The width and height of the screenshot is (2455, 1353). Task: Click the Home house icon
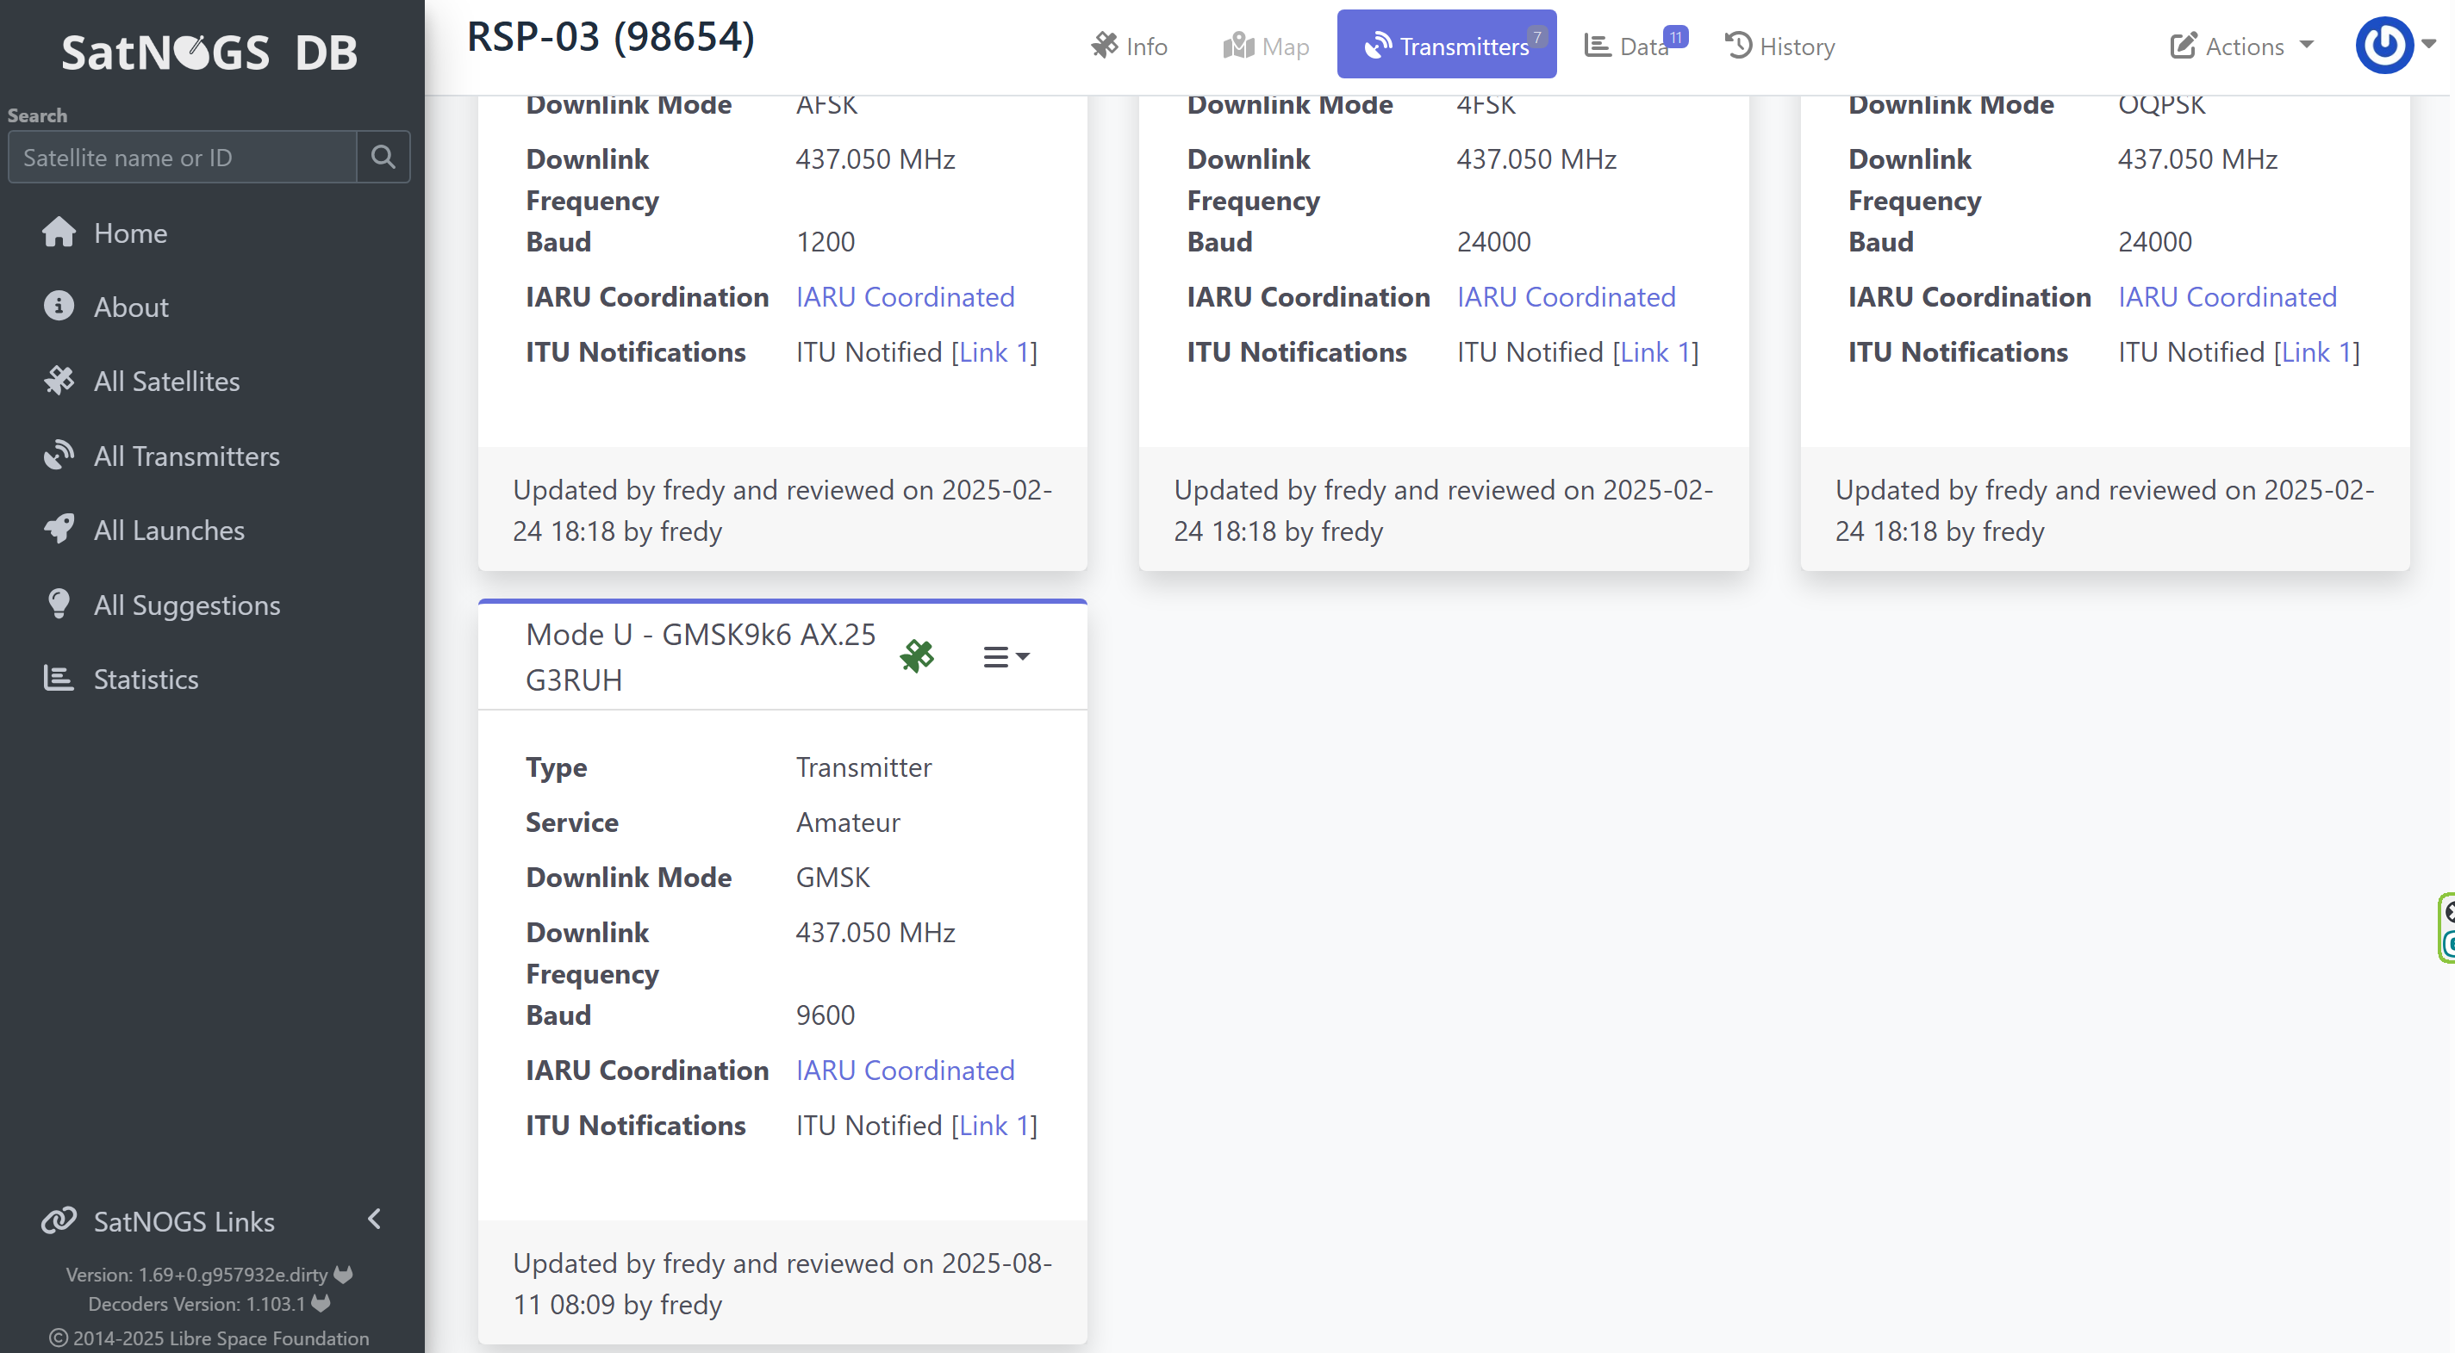pyautogui.click(x=58, y=233)
